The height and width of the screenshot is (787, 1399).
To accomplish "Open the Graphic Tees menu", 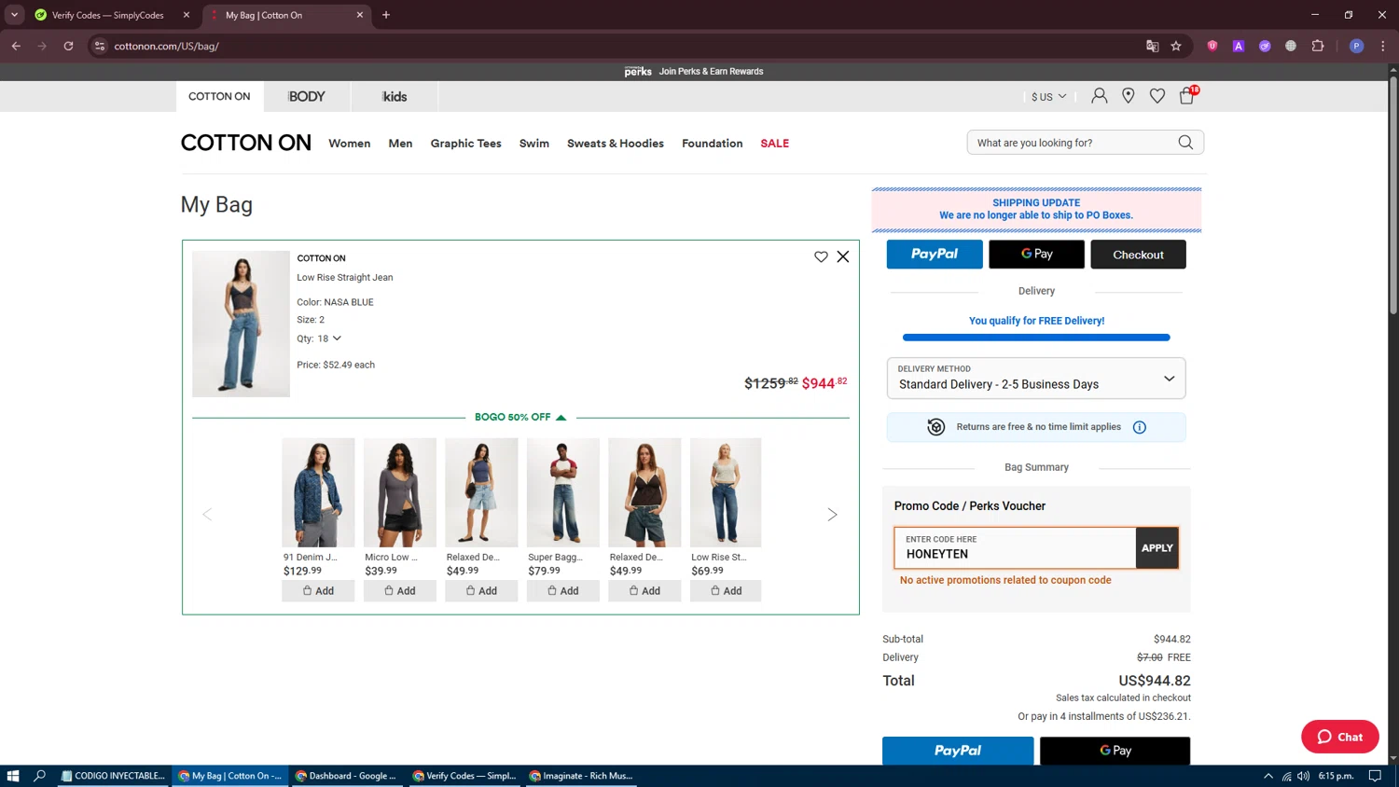I will 466,144.
